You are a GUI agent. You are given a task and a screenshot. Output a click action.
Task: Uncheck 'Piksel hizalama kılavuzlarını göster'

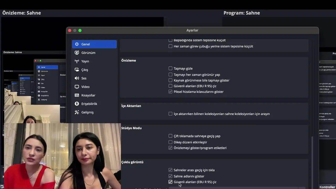(x=170, y=92)
